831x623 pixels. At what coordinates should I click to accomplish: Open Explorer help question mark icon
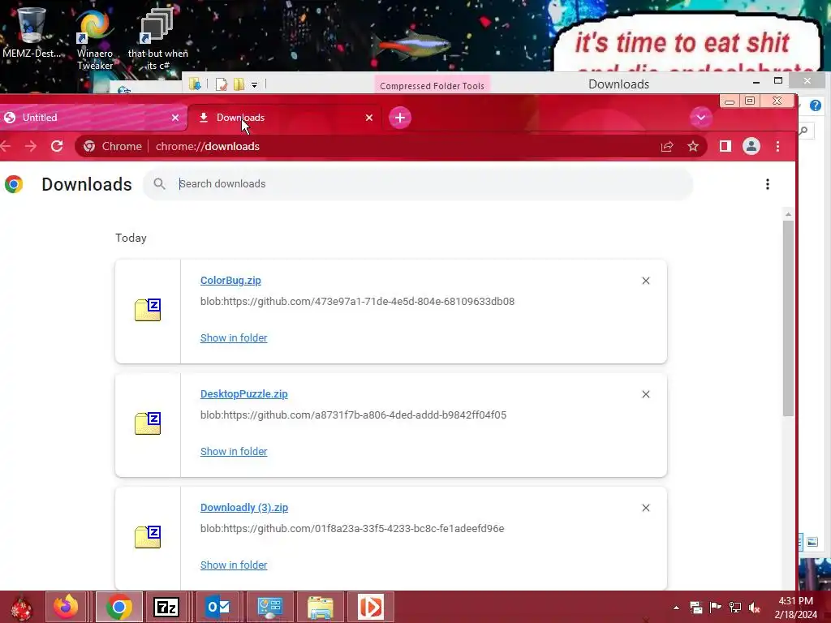815,105
